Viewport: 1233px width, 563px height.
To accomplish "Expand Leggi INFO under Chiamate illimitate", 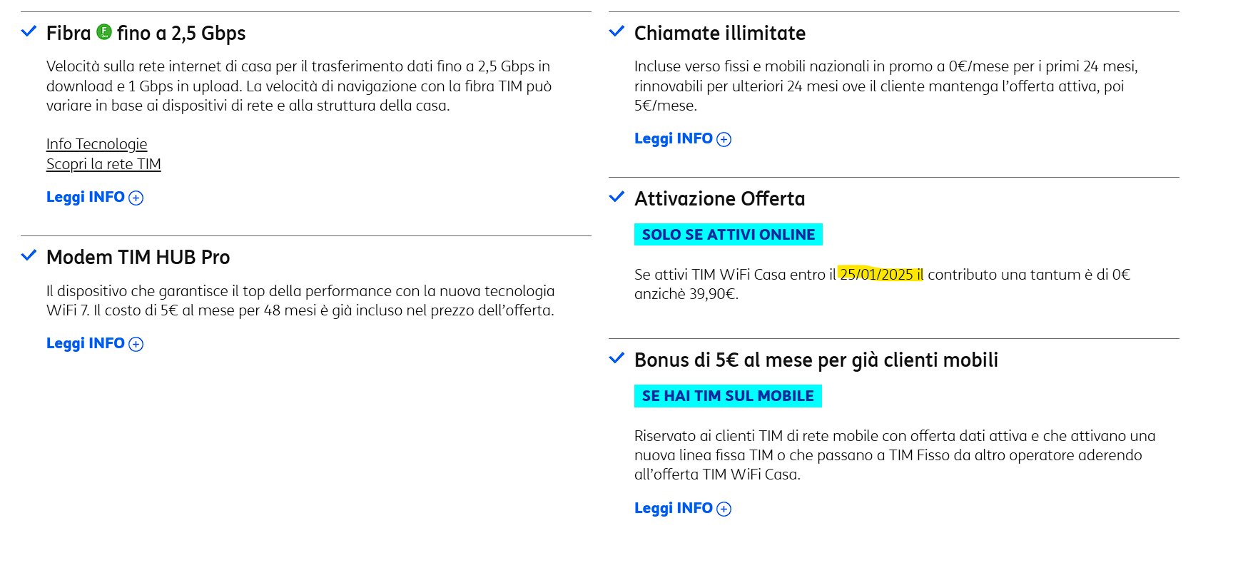I will point(683,138).
